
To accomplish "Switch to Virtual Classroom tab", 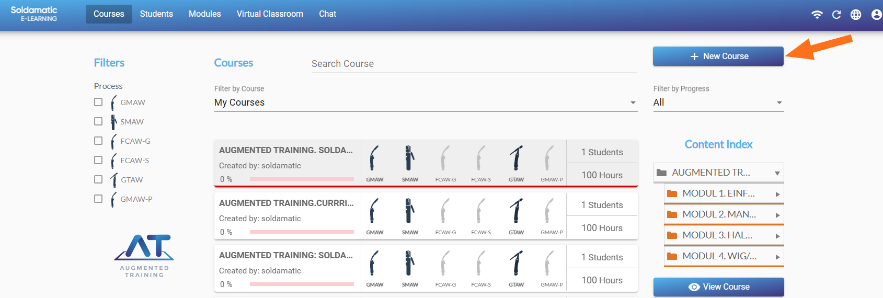I will coord(270,14).
